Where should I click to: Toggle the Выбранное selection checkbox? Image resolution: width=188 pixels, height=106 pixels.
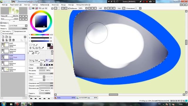69,8
